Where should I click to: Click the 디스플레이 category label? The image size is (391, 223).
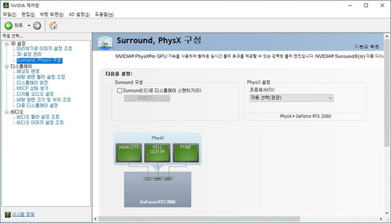(x=21, y=66)
